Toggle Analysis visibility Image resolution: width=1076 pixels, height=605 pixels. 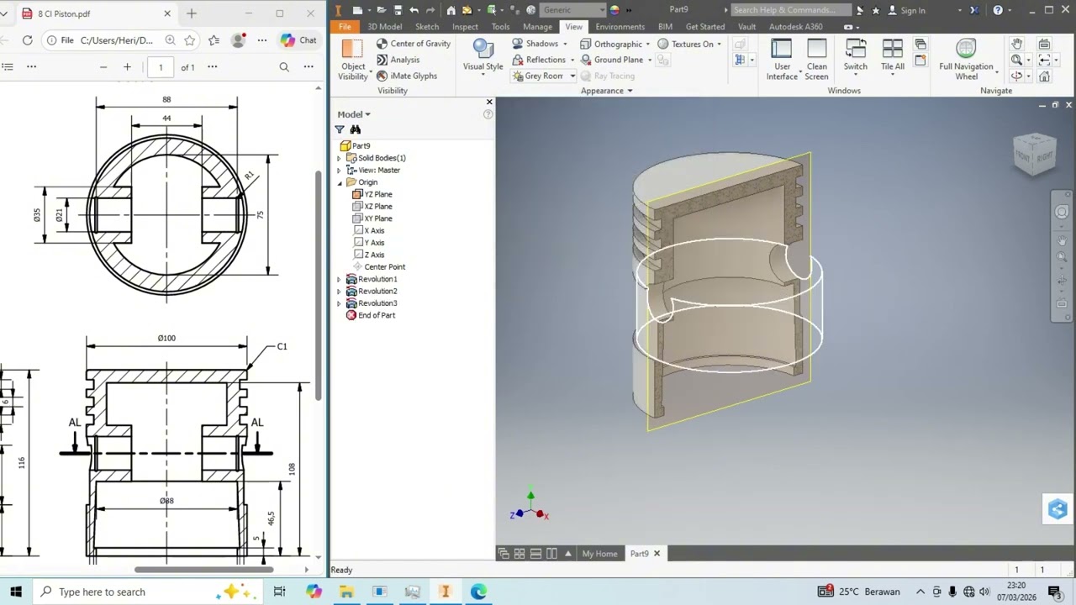398,60
